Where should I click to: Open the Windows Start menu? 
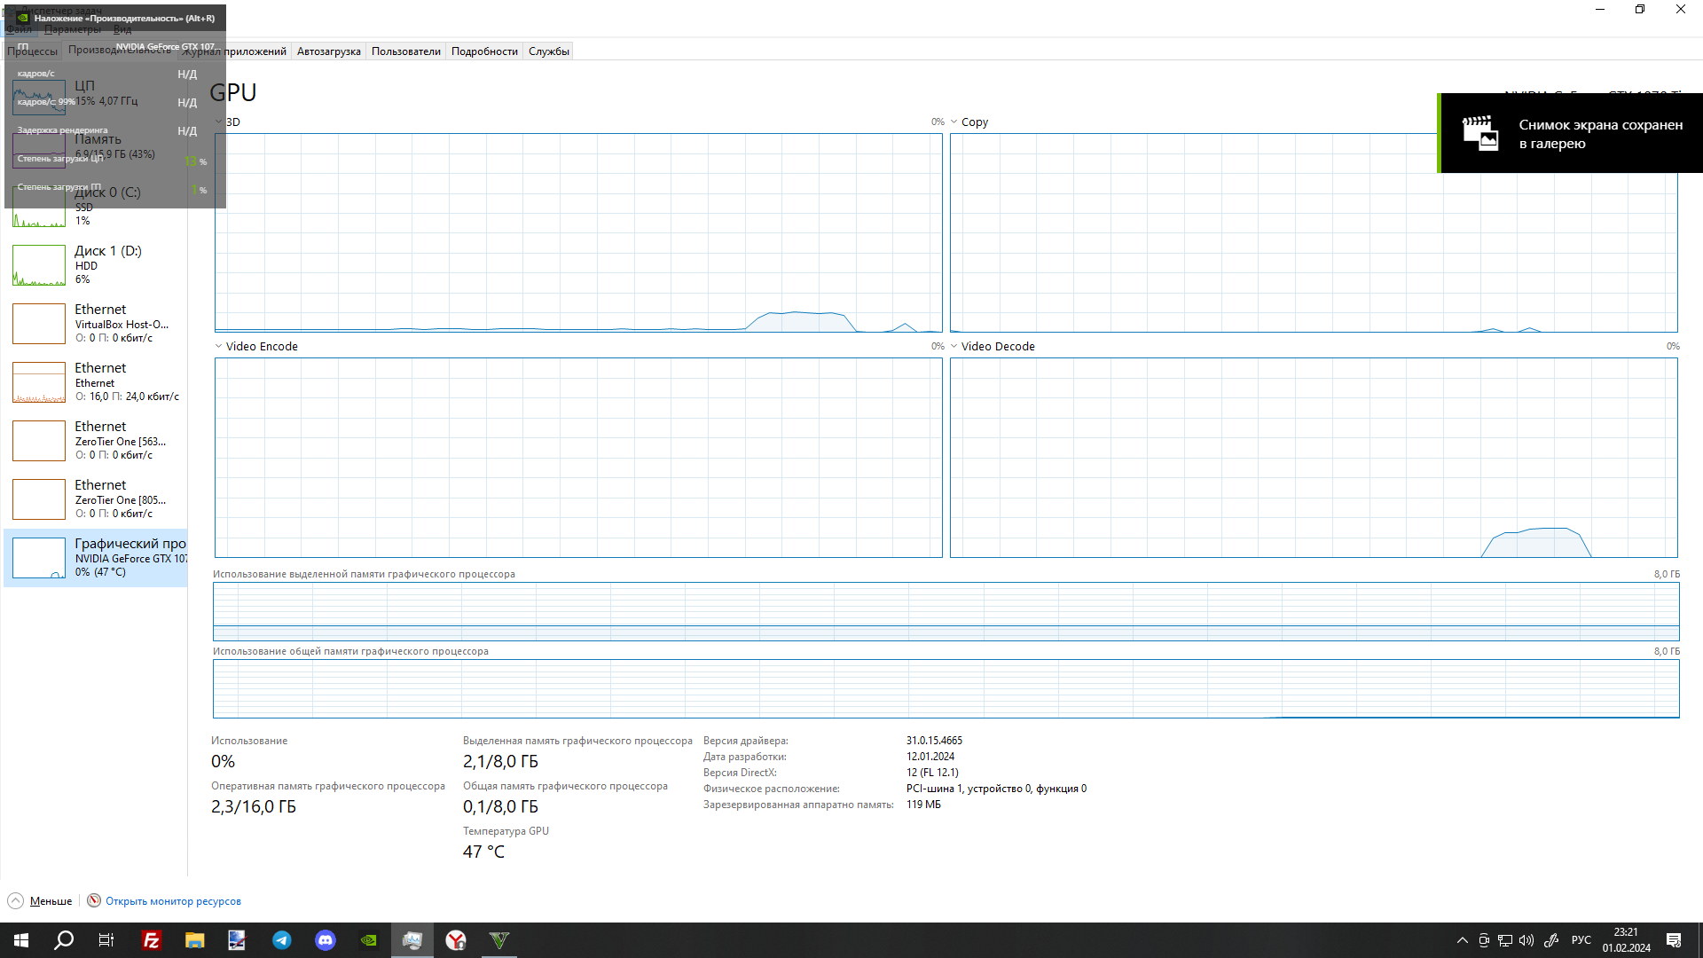click(21, 940)
